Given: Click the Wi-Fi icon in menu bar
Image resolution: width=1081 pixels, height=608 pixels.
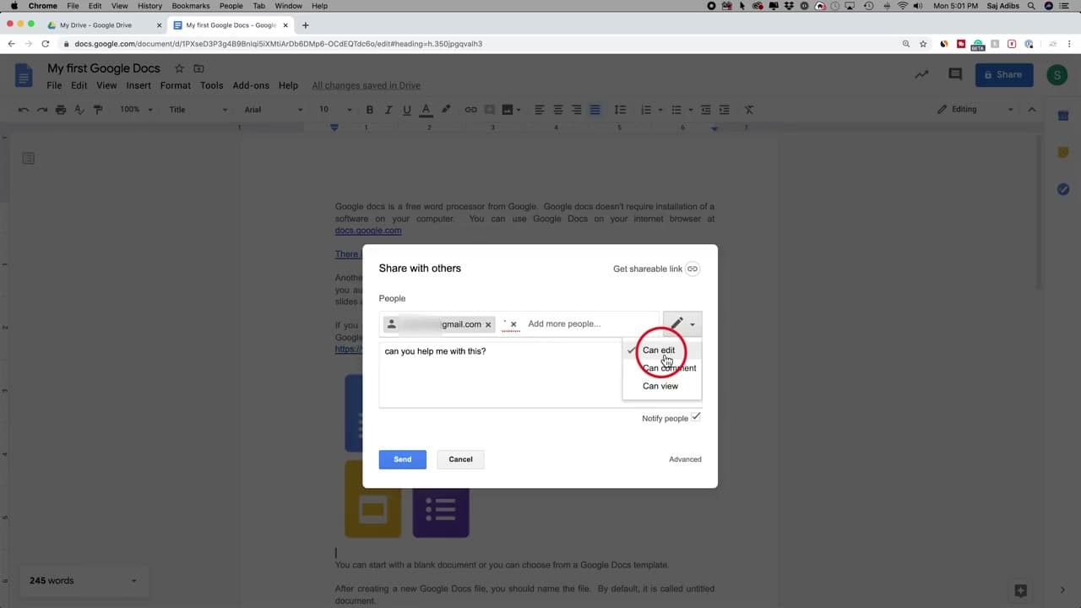Looking at the screenshot, I should 902,6.
